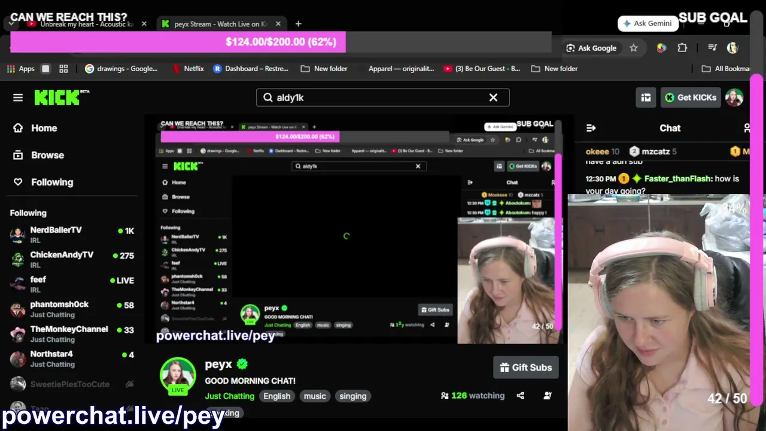Screen dimensions: 766x431
Task: Open the Dashboard – Restream bookmark
Action: [251, 69]
